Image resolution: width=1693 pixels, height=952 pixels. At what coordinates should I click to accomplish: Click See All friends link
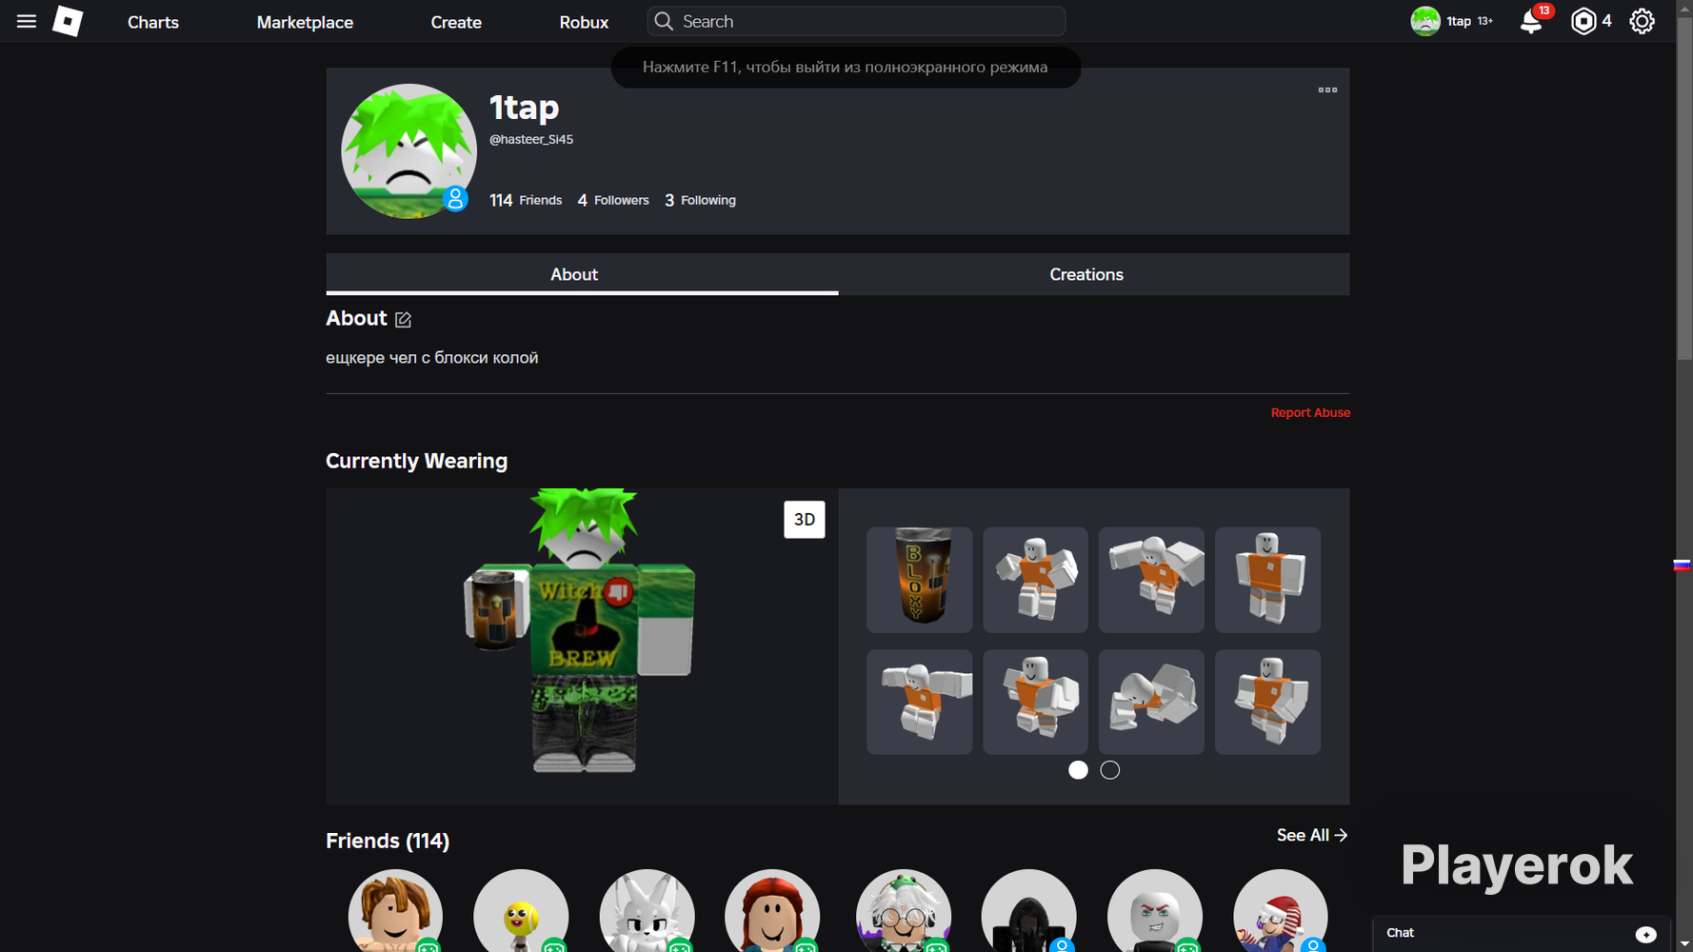pyautogui.click(x=1312, y=835)
